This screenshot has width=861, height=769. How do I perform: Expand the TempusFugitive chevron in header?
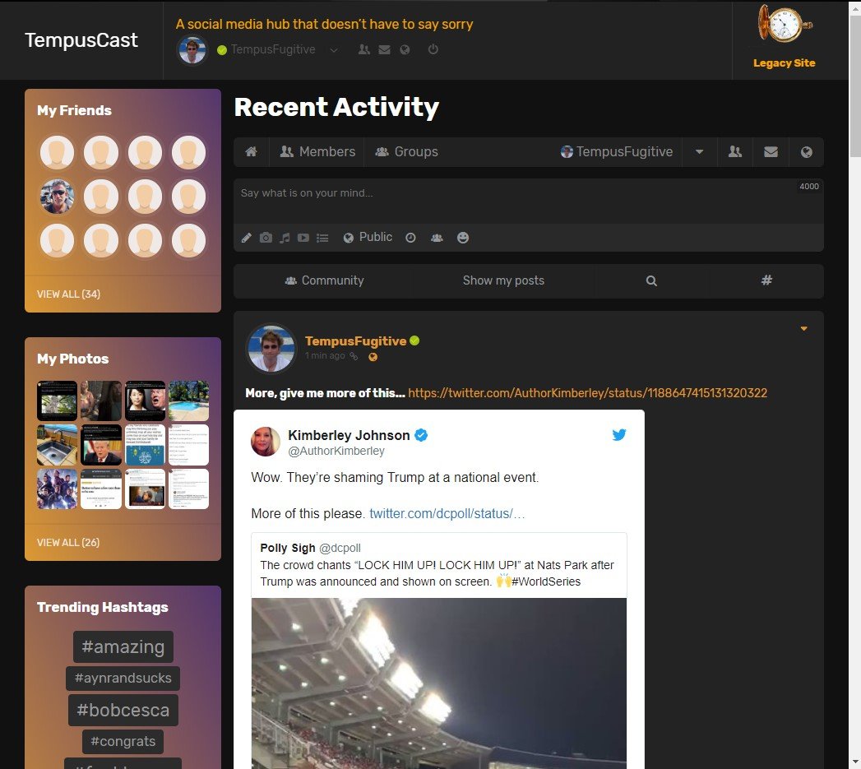tap(333, 50)
